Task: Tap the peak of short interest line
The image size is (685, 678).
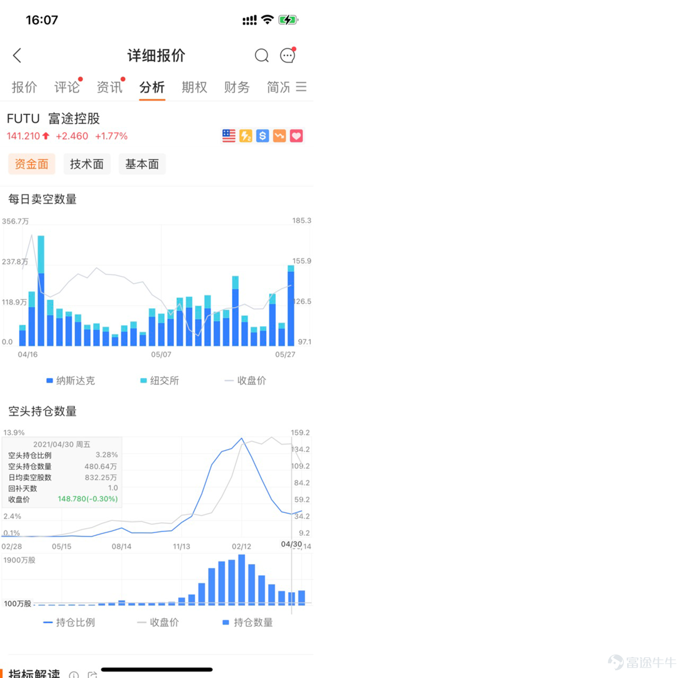Action: pos(241,438)
